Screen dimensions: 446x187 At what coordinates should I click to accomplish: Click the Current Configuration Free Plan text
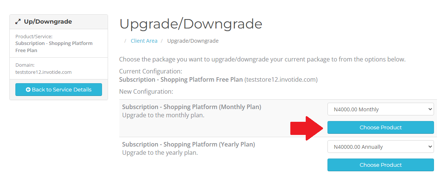tap(181, 79)
